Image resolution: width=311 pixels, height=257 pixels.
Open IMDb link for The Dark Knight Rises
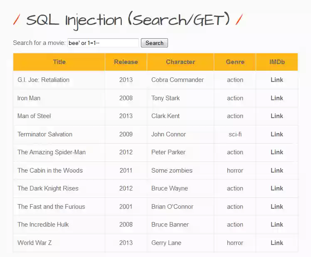pyautogui.click(x=276, y=188)
